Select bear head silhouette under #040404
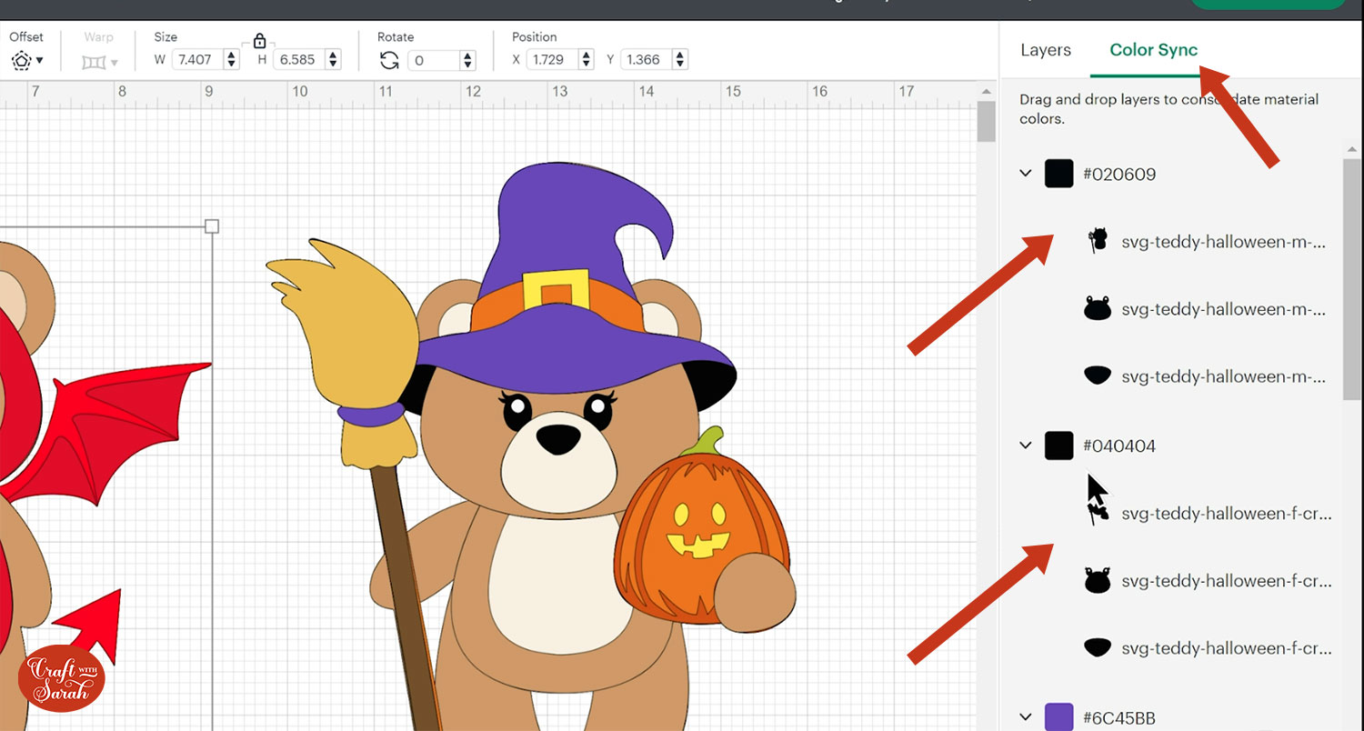The height and width of the screenshot is (731, 1364). [1098, 580]
